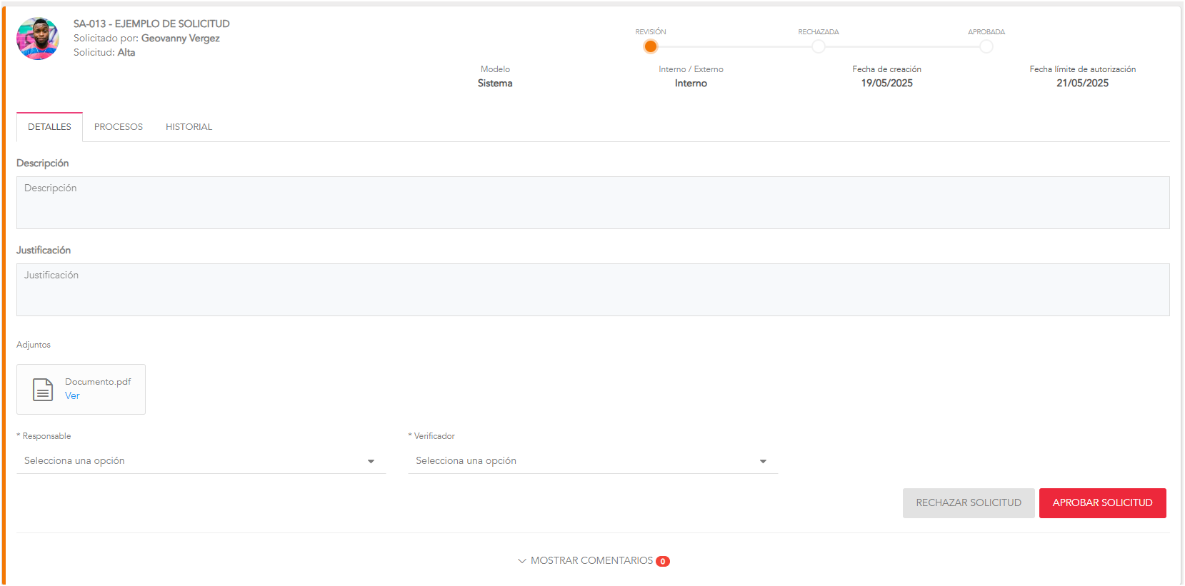Click the red comment count badge
1185x586 pixels.
point(663,562)
